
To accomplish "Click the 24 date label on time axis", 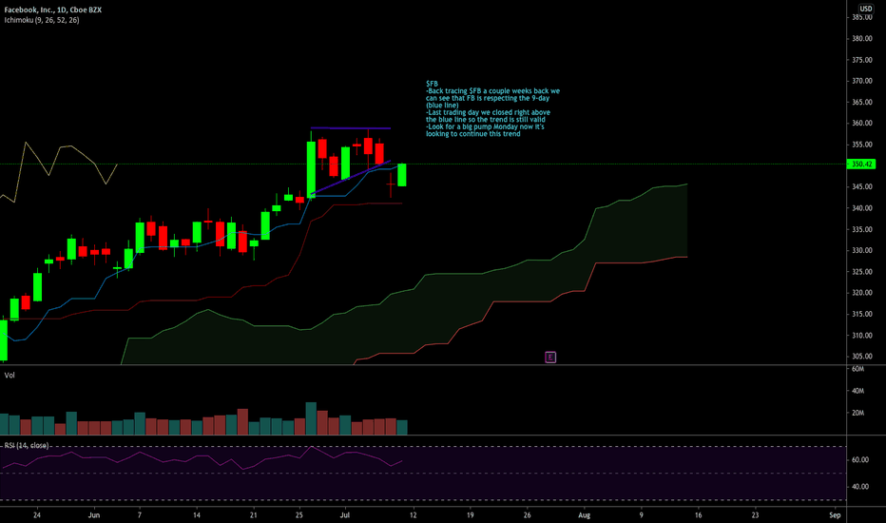I will point(37,515).
